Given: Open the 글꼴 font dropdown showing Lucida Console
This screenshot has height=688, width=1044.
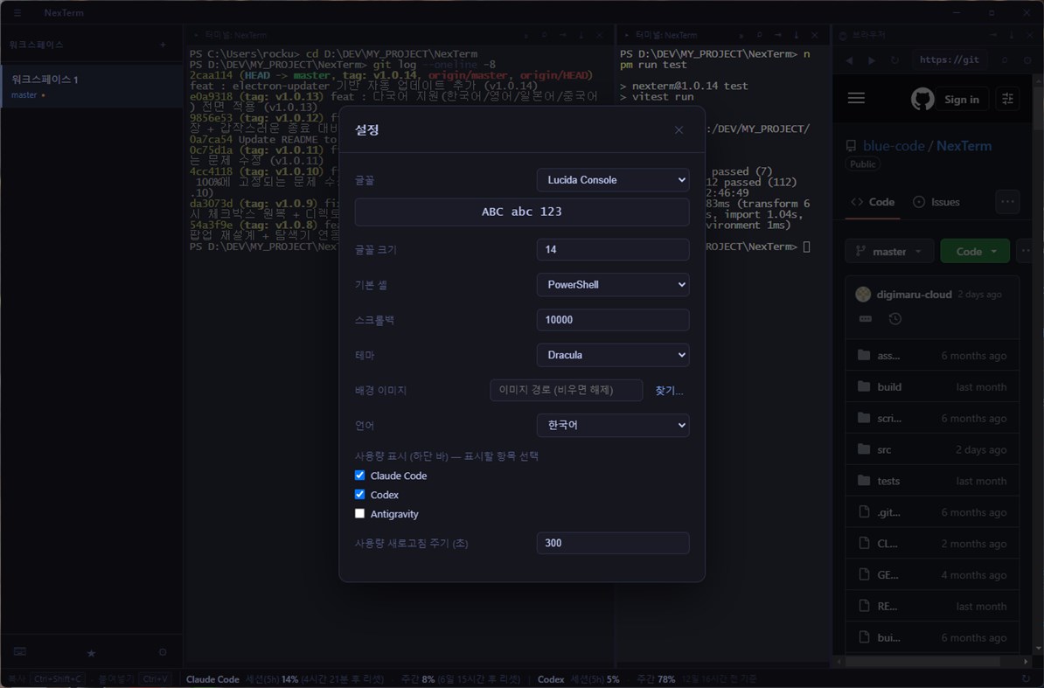Looking at the screenshot, I should 613,180.
